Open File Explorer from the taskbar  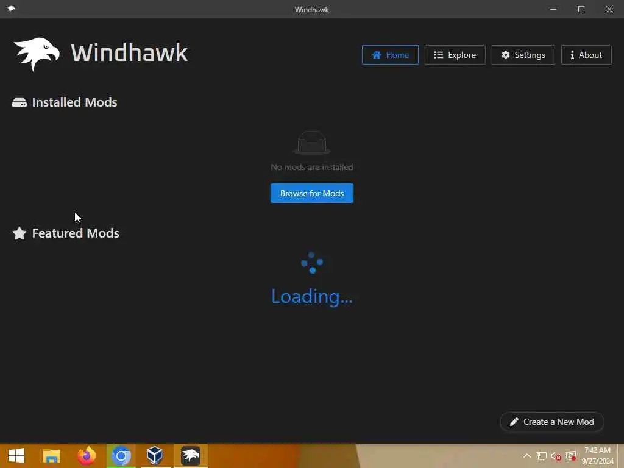click(52, 456)
